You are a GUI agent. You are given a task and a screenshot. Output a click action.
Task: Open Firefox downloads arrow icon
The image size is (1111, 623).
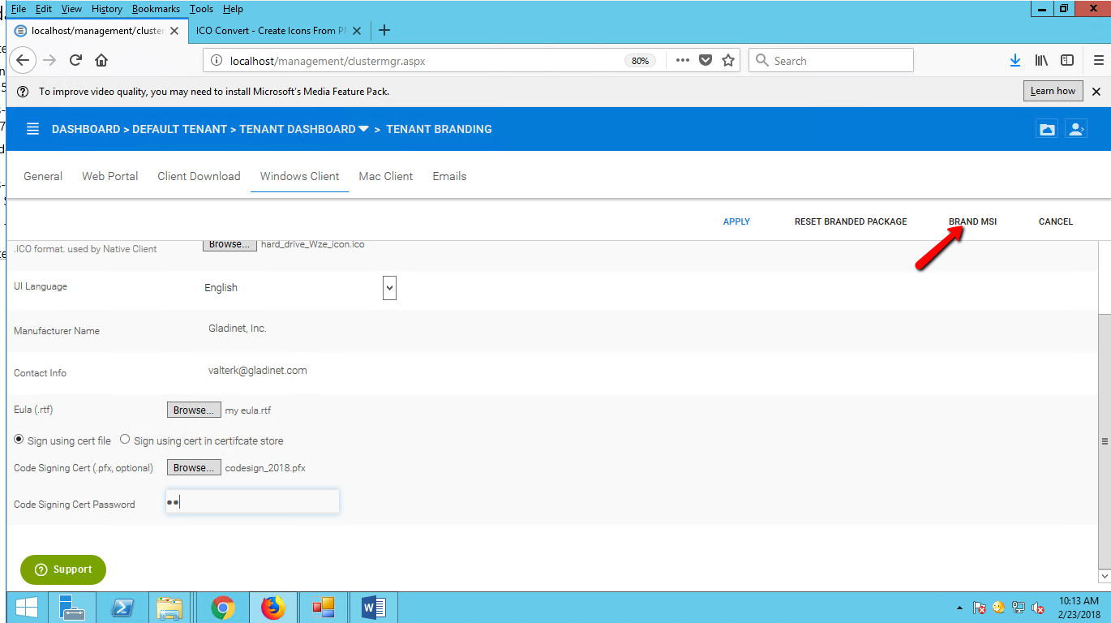pyautogui.click(x=1014, y=60)
